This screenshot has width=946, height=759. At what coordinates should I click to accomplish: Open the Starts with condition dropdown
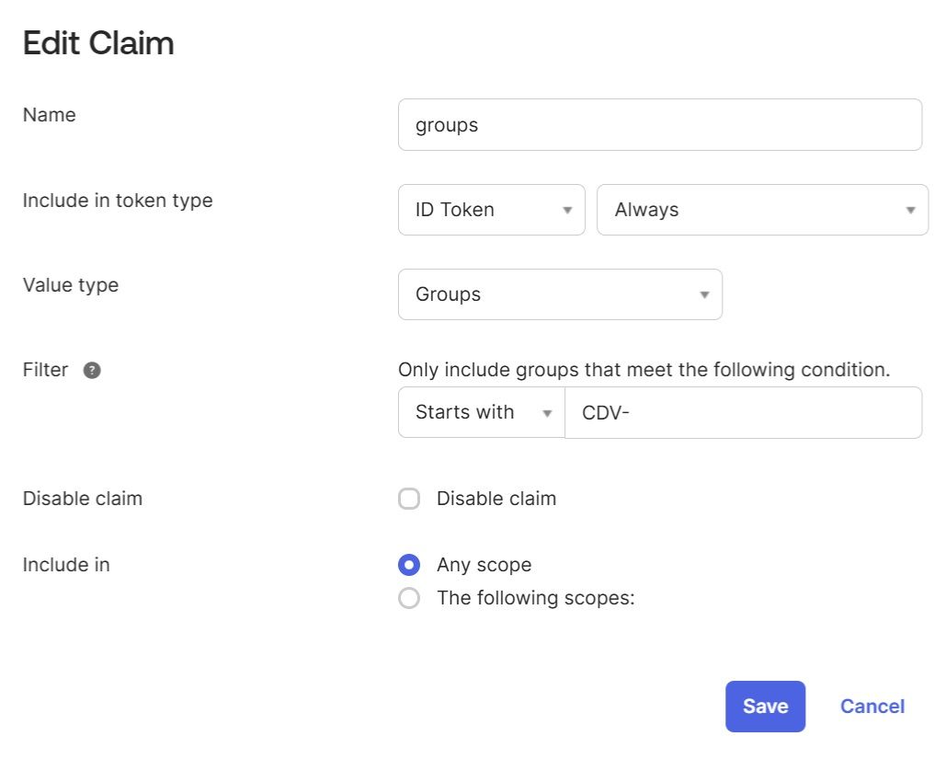pos(481,412)
